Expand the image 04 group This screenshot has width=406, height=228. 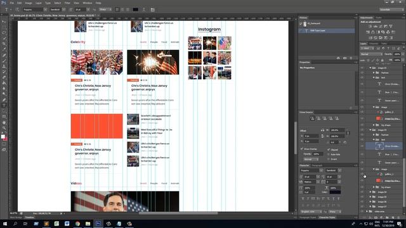point(370,192)
